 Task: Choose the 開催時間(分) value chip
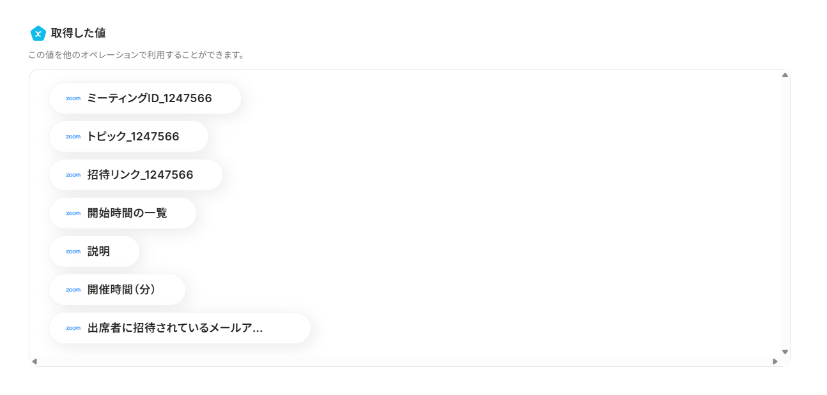(121, 290)
